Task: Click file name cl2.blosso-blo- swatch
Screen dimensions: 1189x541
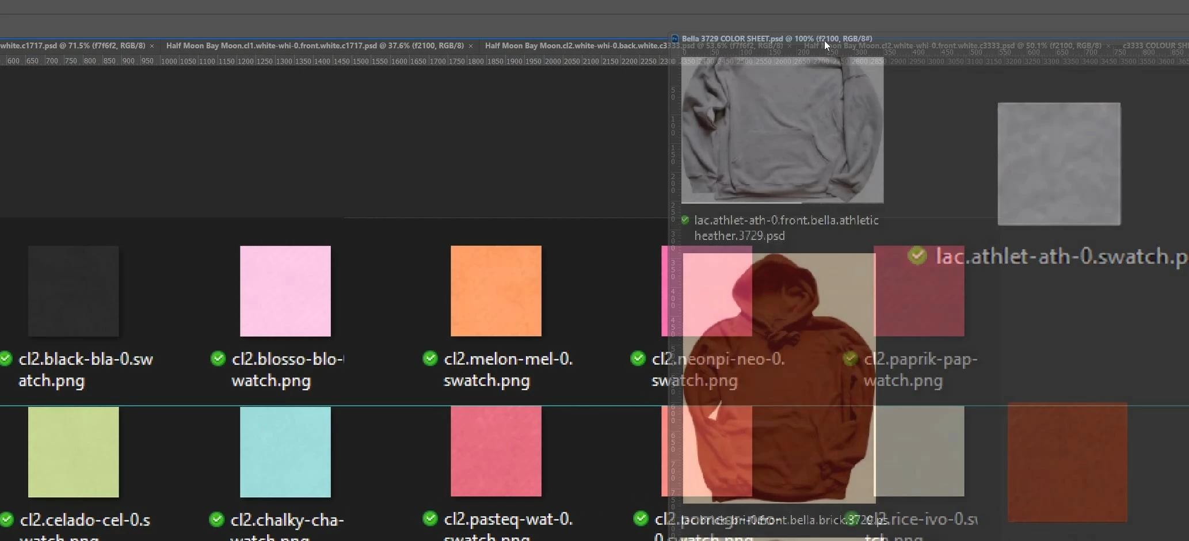Action: coord(287,369)
